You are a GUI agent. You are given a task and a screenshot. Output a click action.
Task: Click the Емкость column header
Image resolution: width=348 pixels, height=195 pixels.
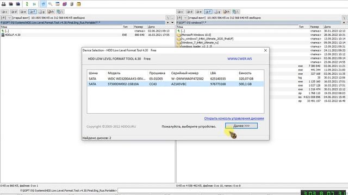pos(245,73)
